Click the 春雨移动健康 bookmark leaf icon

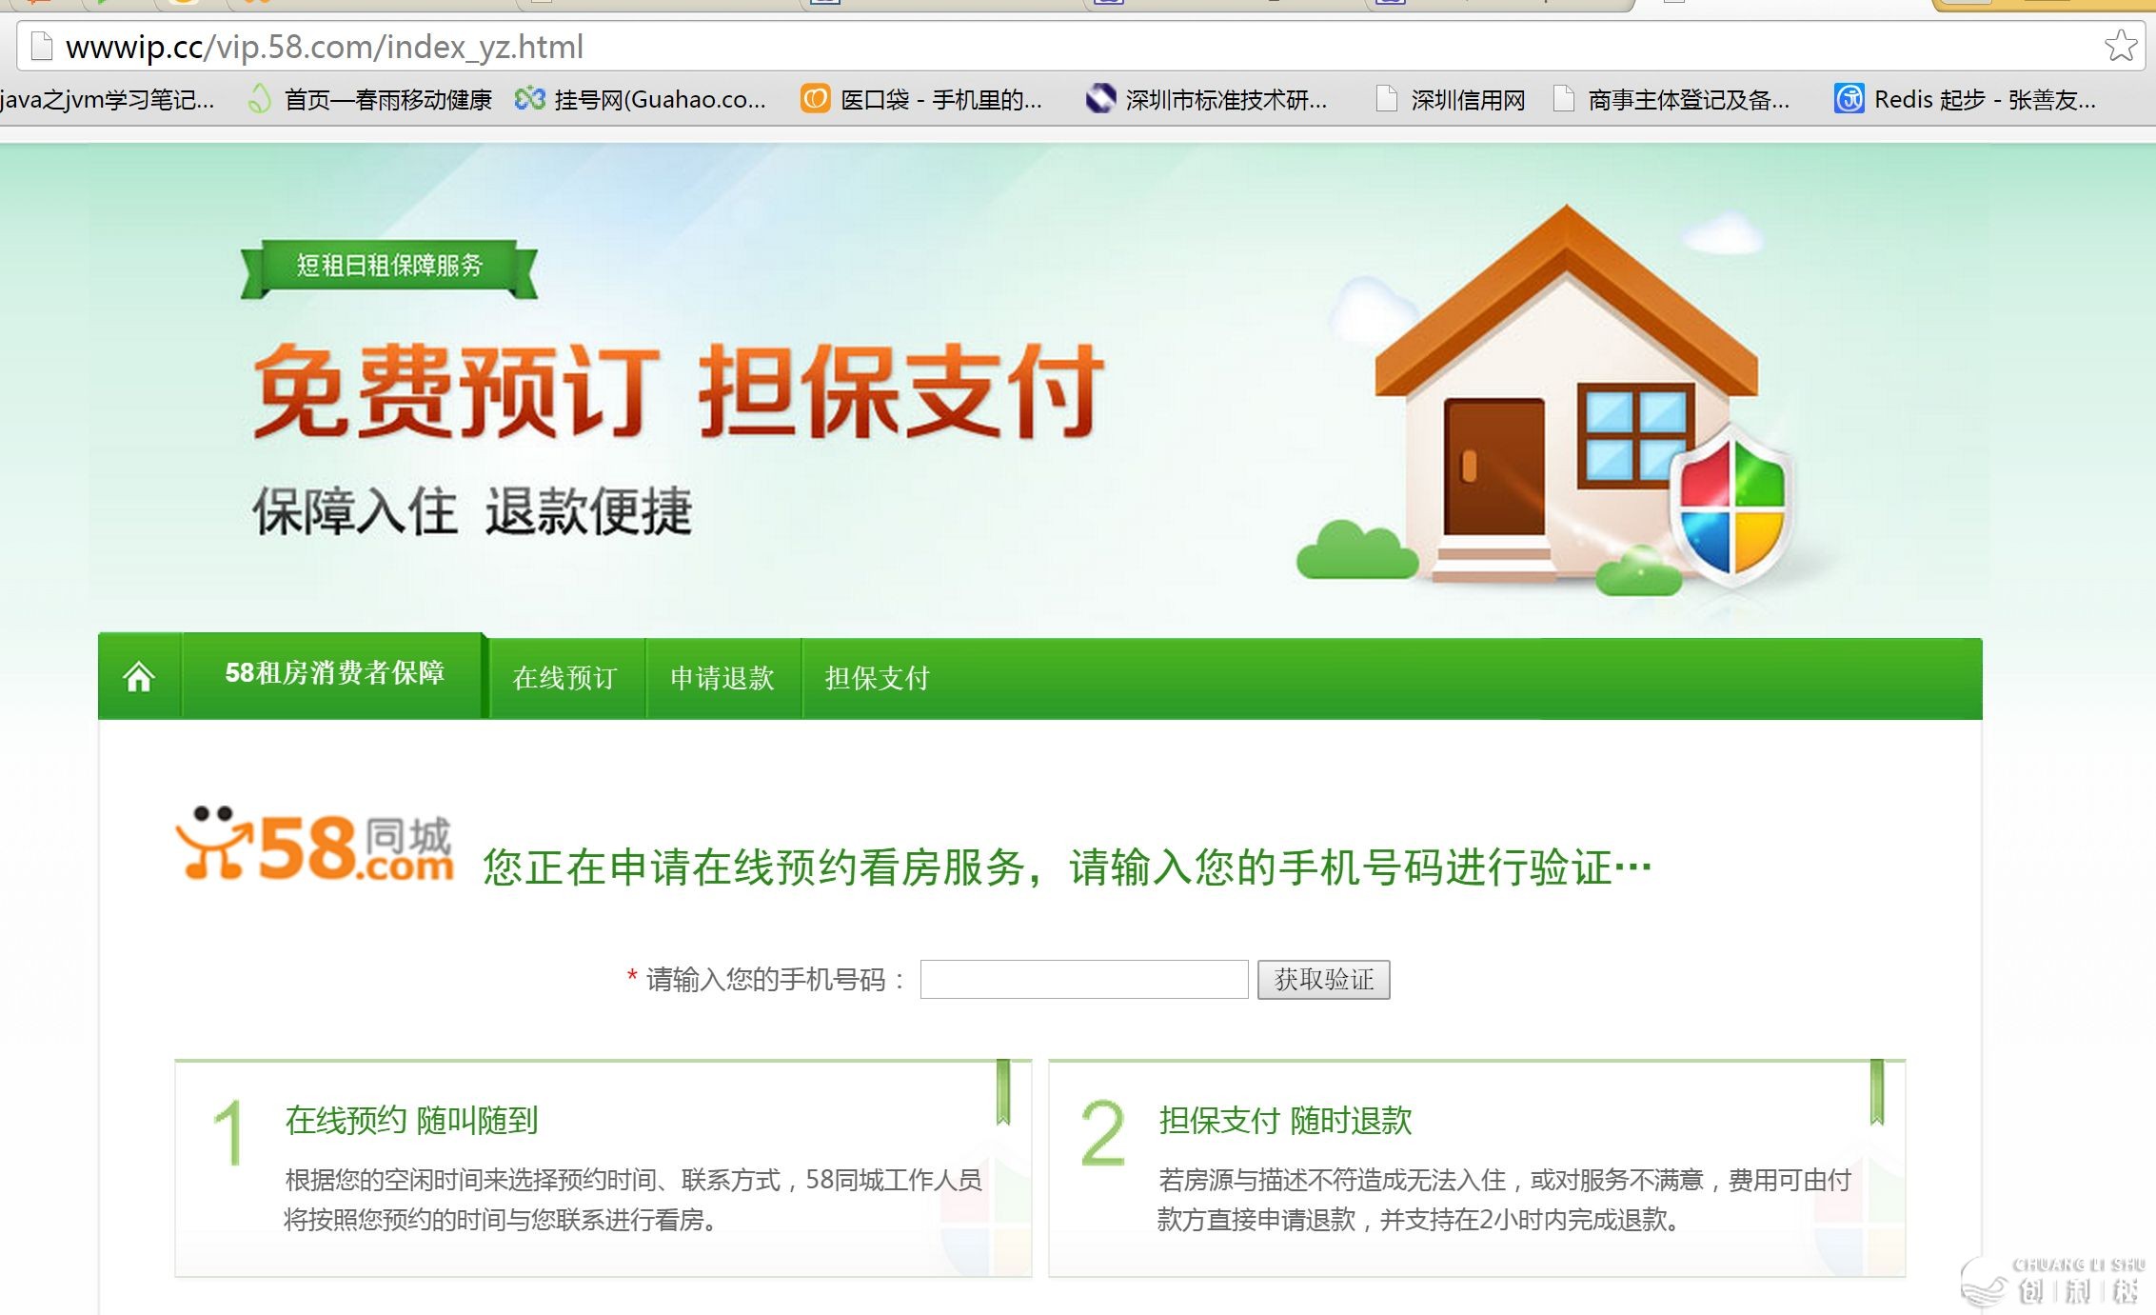click(259, 98)
